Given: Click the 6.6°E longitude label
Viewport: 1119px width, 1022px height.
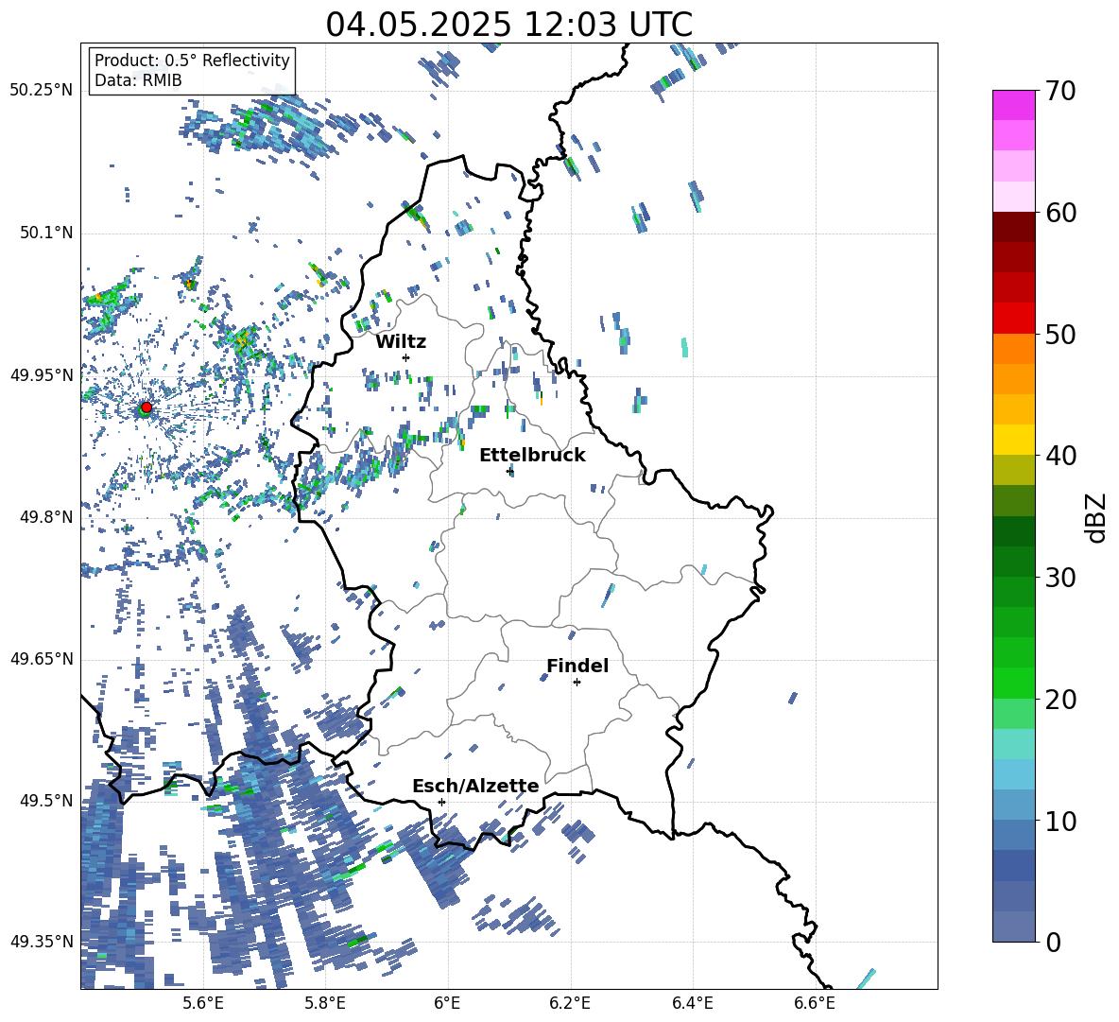Looking at the screenshot, I should 815,1003.
